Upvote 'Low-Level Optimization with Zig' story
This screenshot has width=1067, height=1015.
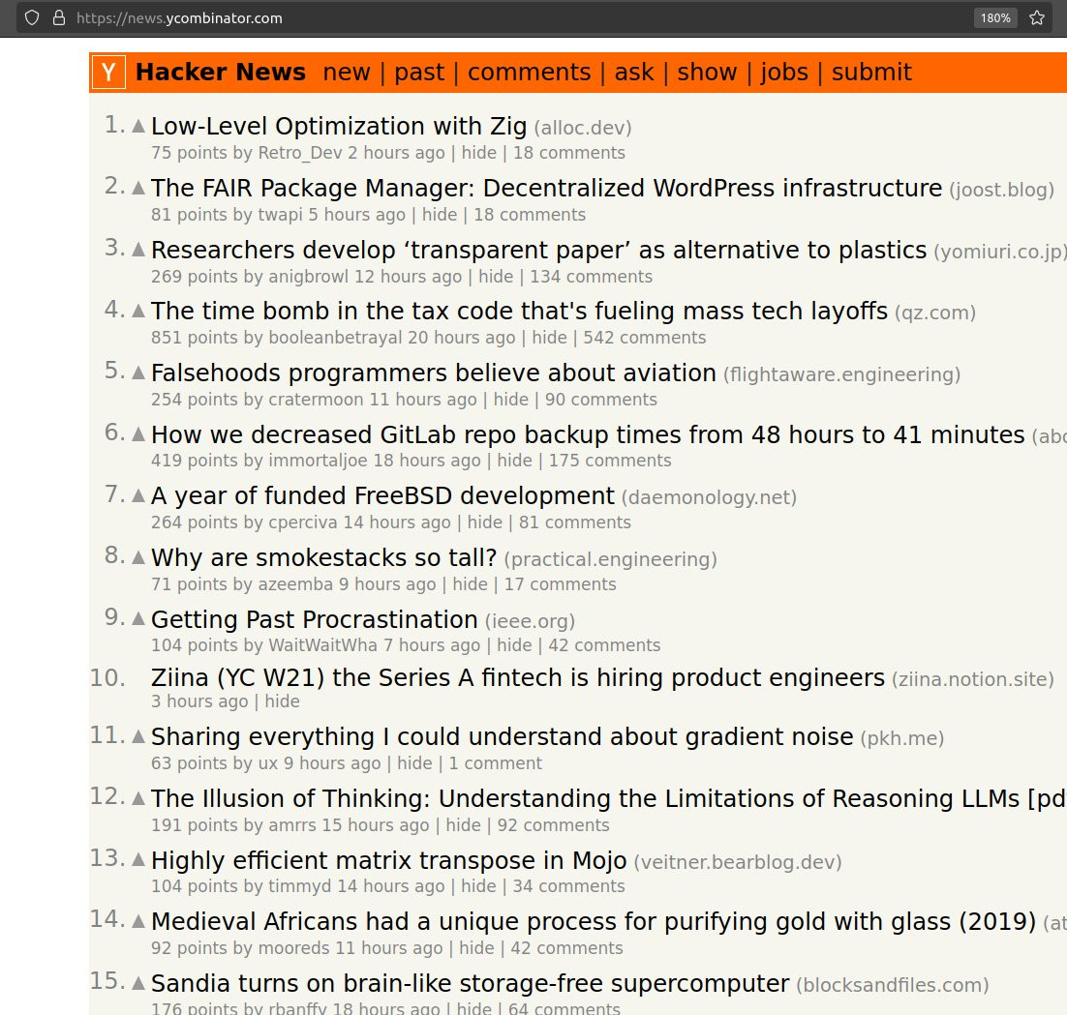[138, 126]
